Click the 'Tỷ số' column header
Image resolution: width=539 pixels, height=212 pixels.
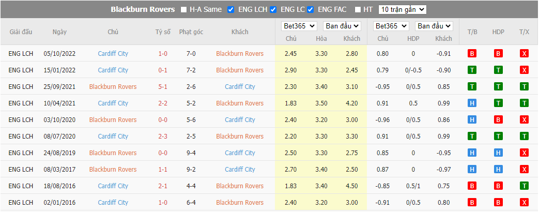pyautogui.click(x=163, y=32)
